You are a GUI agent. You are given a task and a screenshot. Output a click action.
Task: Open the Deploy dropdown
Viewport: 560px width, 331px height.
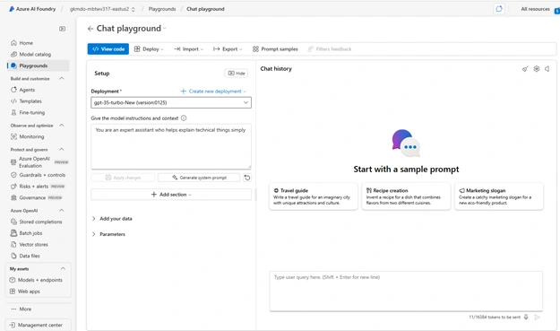click(149, 49)
